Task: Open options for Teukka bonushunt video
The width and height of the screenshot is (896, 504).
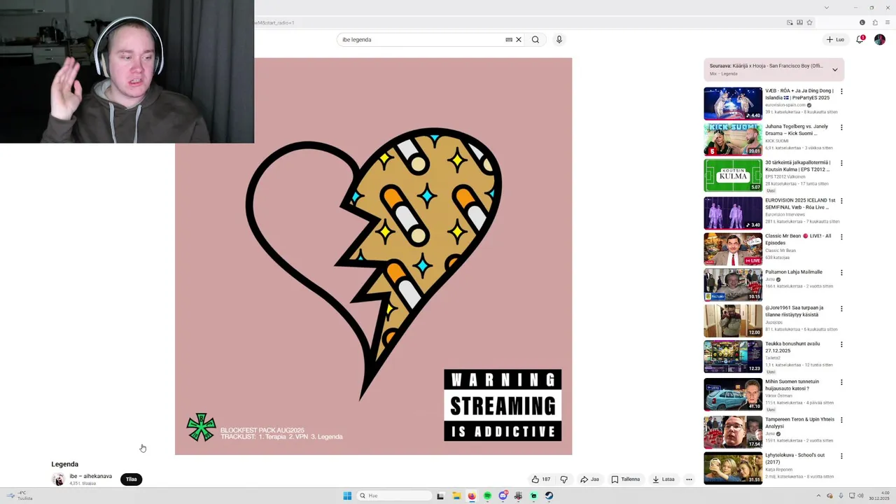Action: (x=841, y=344)
